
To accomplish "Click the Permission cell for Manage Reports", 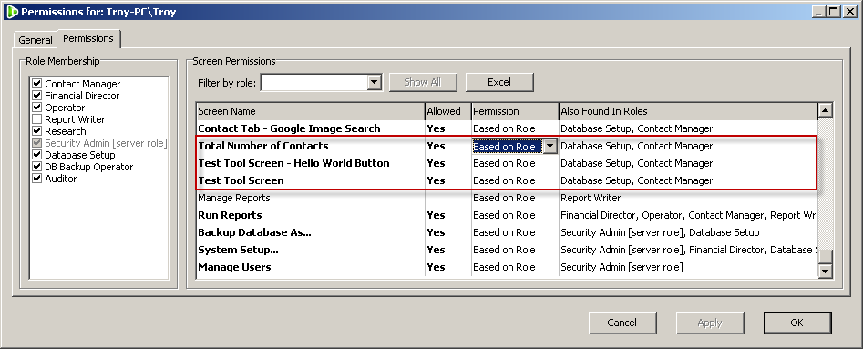I will click(515, 198).
